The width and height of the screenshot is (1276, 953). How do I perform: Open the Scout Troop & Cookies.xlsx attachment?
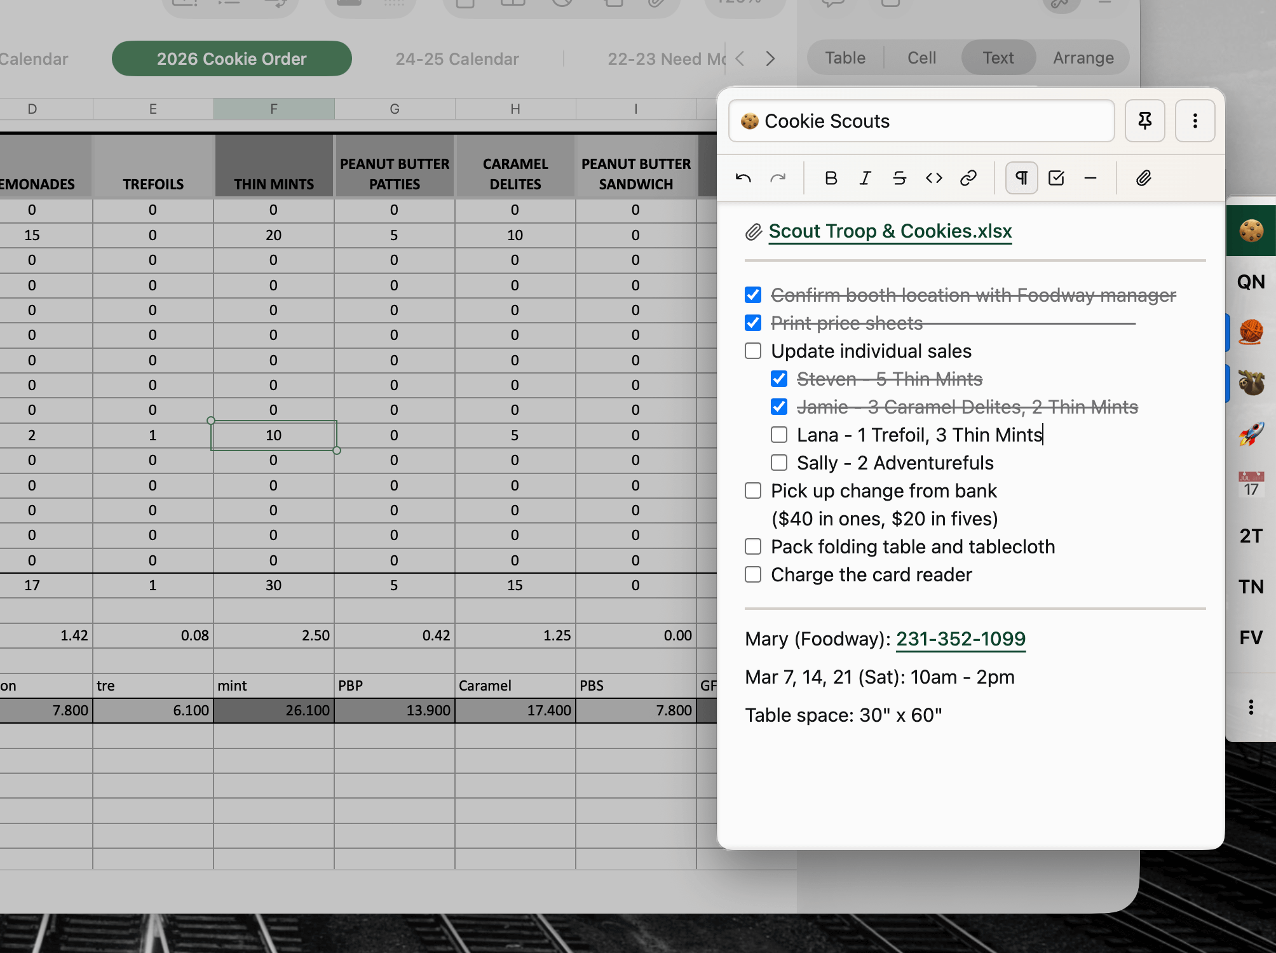[x=890, y=231]
